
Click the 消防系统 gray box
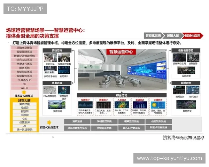77,121
